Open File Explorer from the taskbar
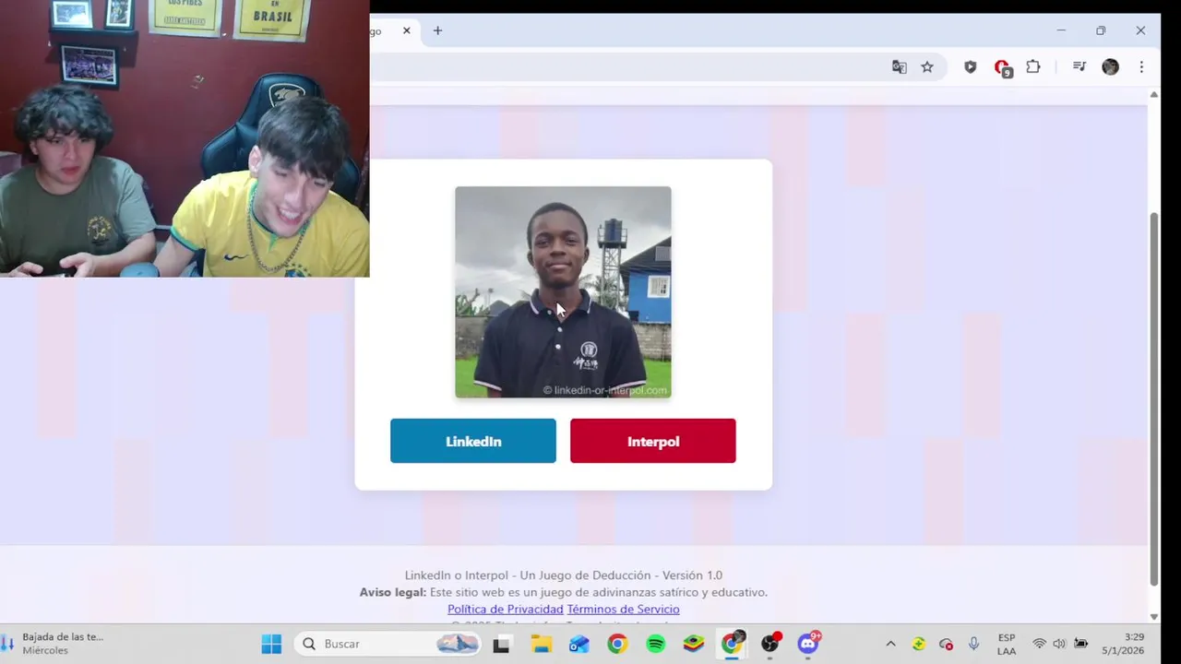This screenshot has height=664, width=1181. pos(541,644)
